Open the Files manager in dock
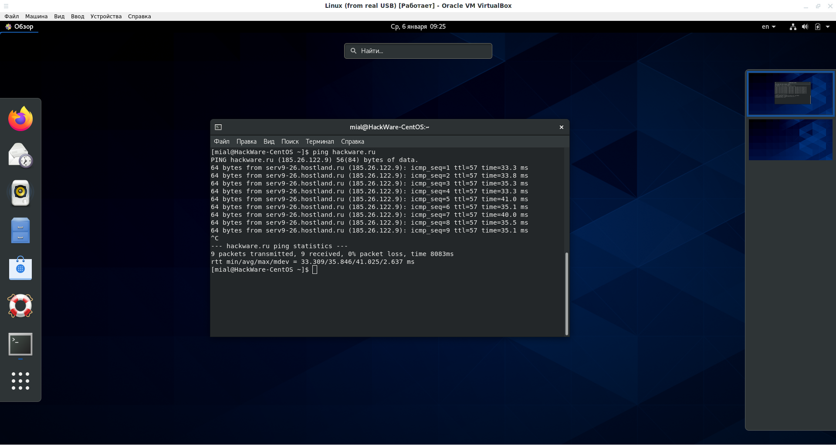This screenshot has height=445, width=836. tap(20, 230)
